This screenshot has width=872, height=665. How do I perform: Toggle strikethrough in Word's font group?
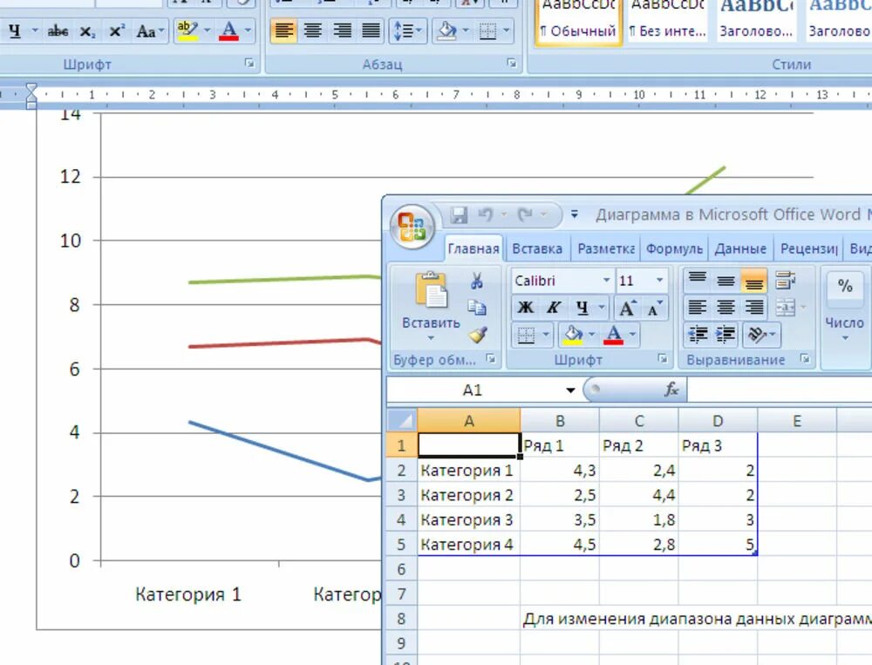pyautogui.click(x=58, y=31)
